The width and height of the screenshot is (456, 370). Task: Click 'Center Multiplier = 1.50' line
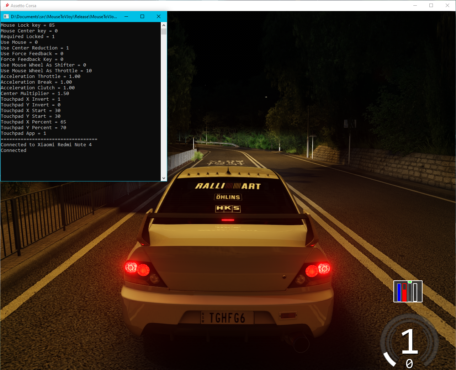[35, 94]
